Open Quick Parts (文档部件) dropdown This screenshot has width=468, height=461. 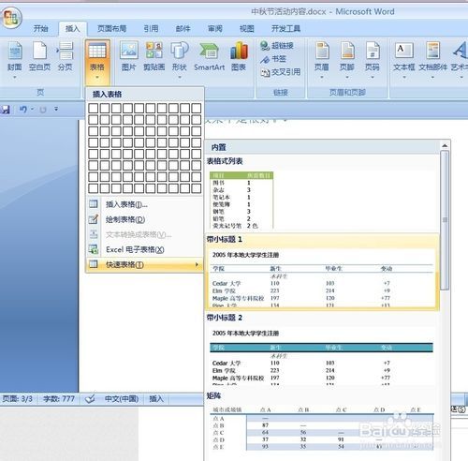432,59
